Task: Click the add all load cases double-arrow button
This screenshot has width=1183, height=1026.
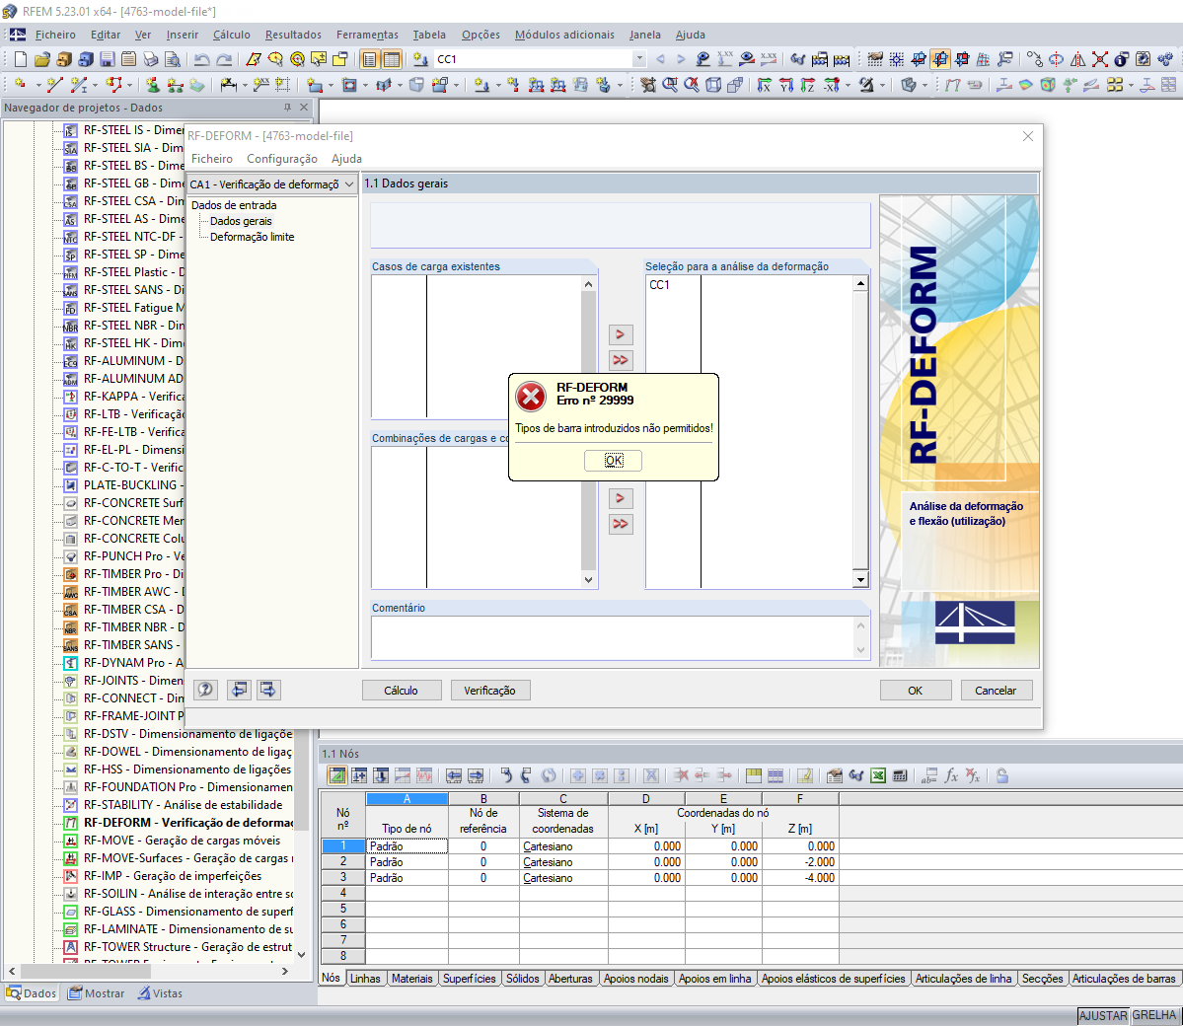Action: coord(621,360)
